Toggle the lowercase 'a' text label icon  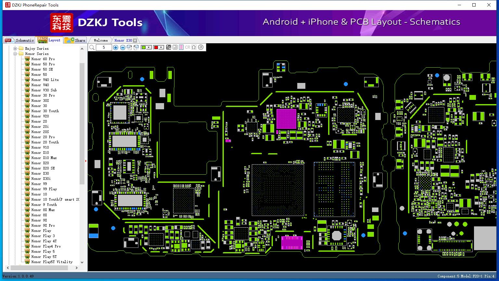175,47
